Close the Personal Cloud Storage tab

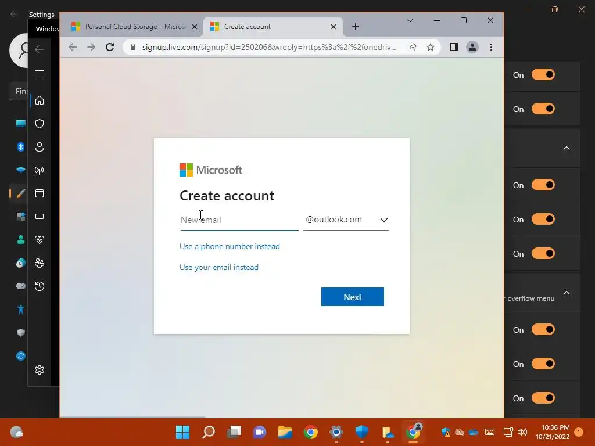[194, 27]
